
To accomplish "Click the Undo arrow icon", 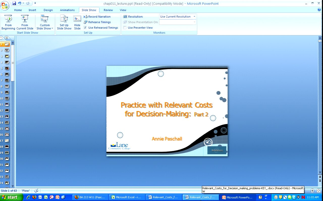I will coord(20,3).
